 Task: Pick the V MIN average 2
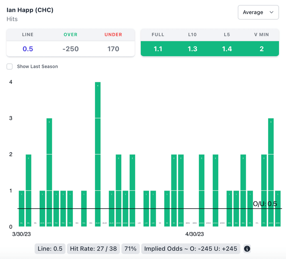(262, 49)
